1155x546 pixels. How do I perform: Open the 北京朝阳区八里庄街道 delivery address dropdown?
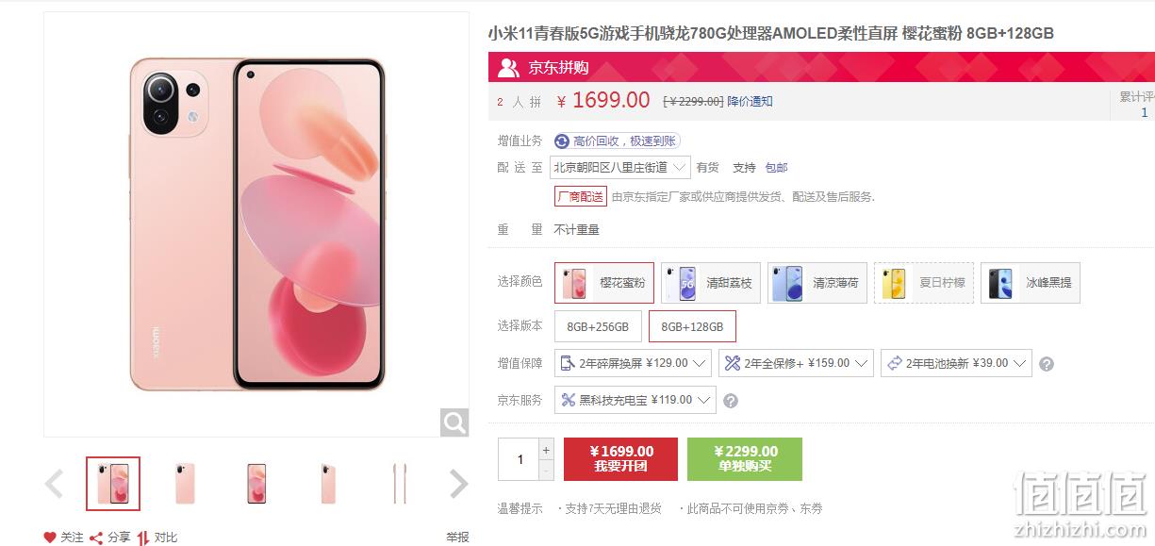click(x=620, y=168)
